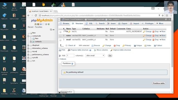Tick the Check all checkbox
The width and height of the screenshot is (178, 100).
coord(66,46)
